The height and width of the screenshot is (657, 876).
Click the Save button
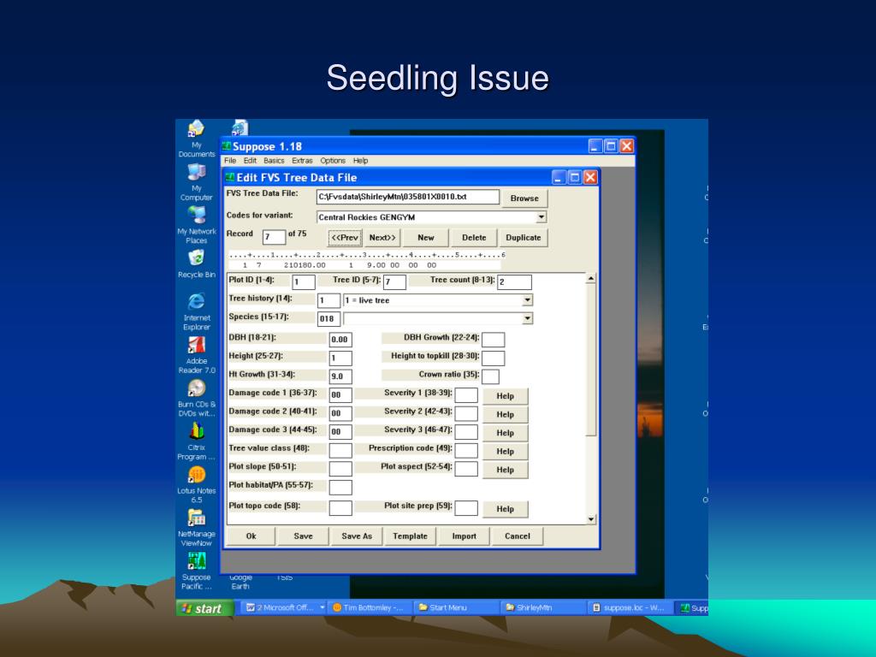304,536
